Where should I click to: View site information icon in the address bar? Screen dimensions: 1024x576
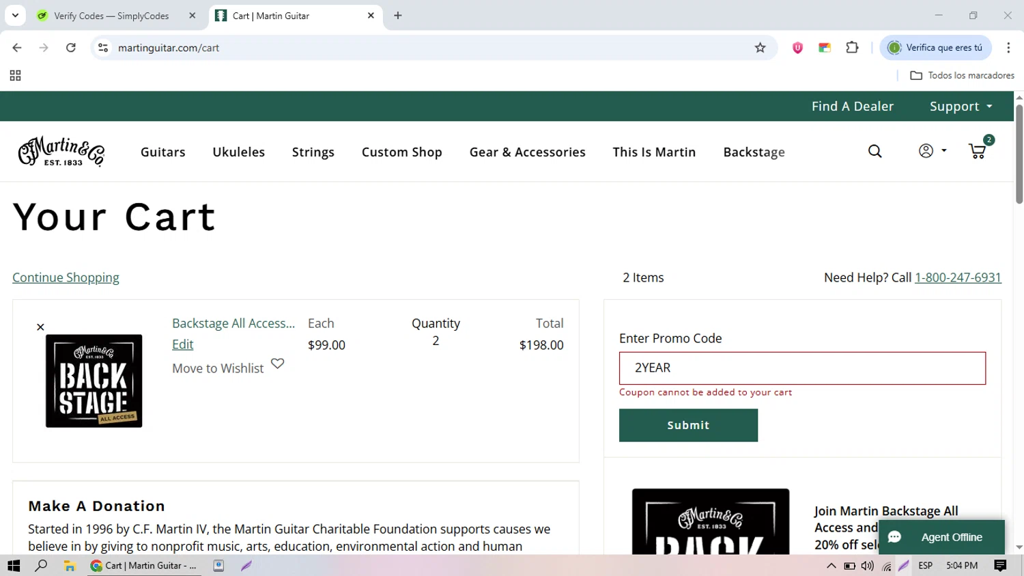coord(103,48)
